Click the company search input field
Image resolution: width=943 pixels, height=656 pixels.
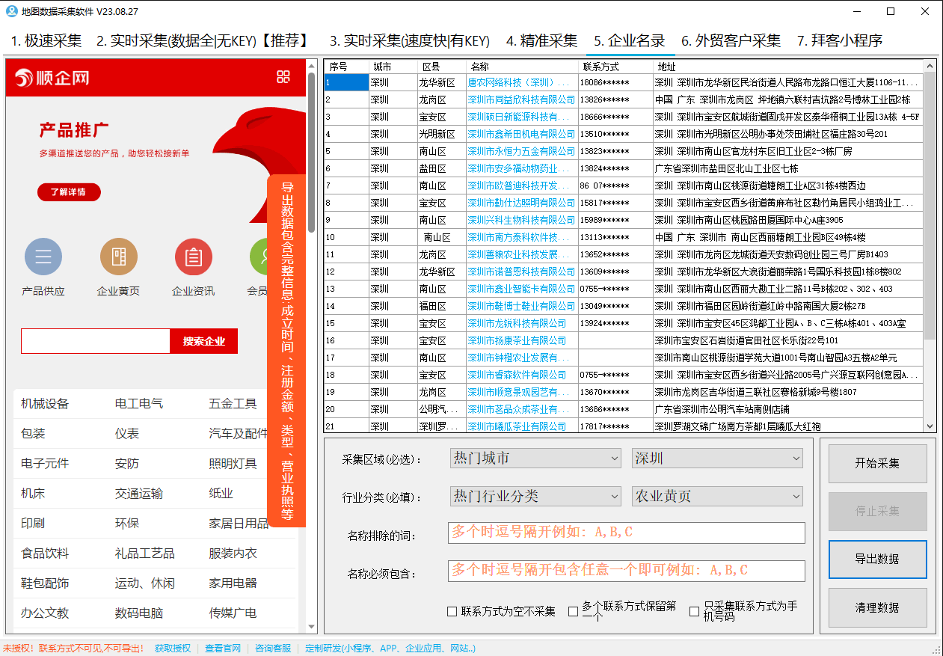[96, 341]
